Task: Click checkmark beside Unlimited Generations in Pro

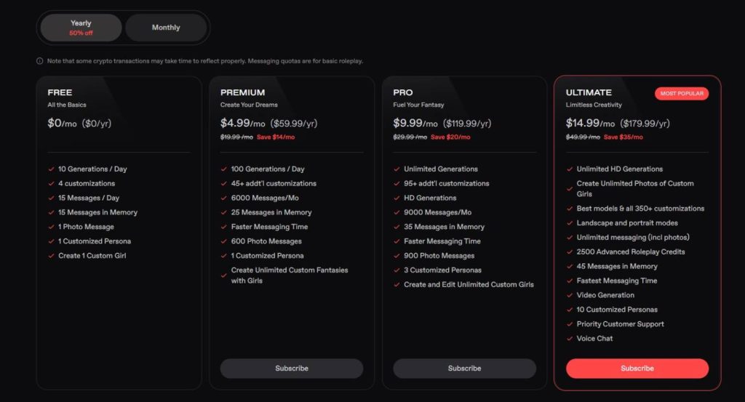Action: (x=397, y=169)
